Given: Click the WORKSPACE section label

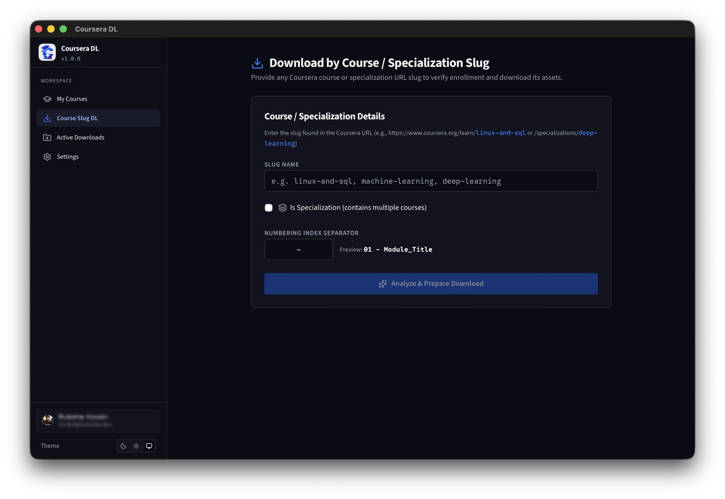Looking at the screenshot, I should (x=56, y=81).
